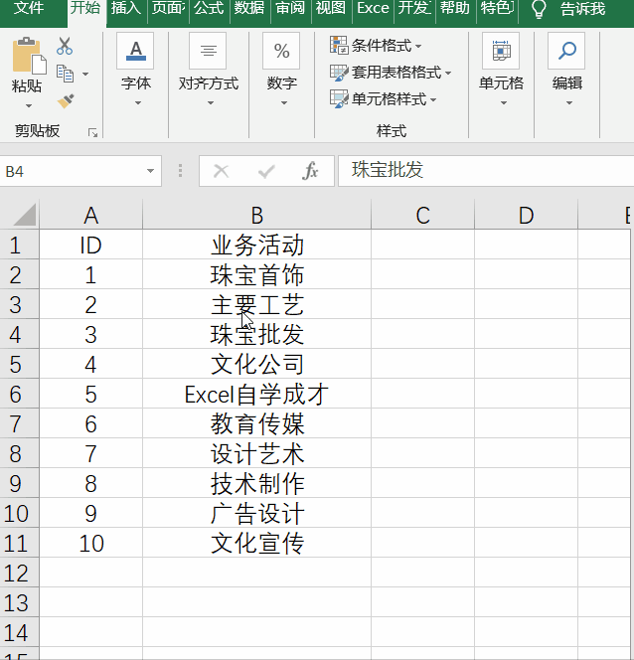The image size is (634, 660).
Task: Expand the 粘贴 paste options arrow
Action: [x=29, y=105]
